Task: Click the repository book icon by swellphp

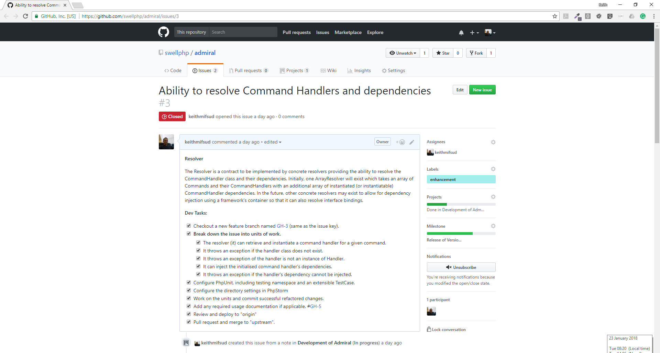Action: coord(161,53)
